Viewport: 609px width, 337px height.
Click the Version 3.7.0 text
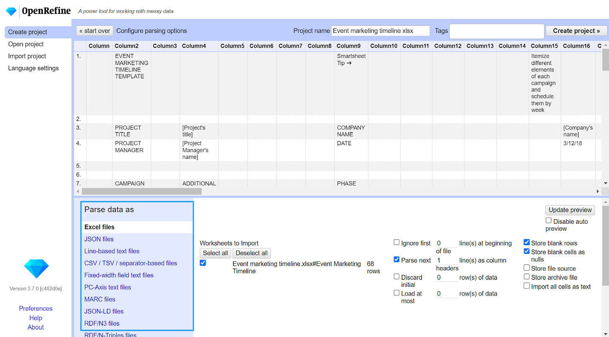tap(36, 289)
